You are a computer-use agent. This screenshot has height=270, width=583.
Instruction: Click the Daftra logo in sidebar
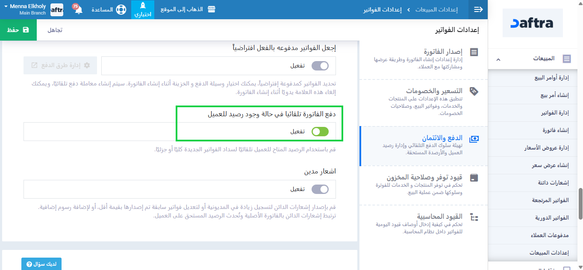pyautogui.click(x=532, y=23)
